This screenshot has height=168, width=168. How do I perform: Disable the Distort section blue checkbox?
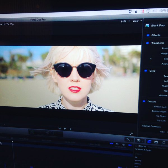(x=144, y=101)
